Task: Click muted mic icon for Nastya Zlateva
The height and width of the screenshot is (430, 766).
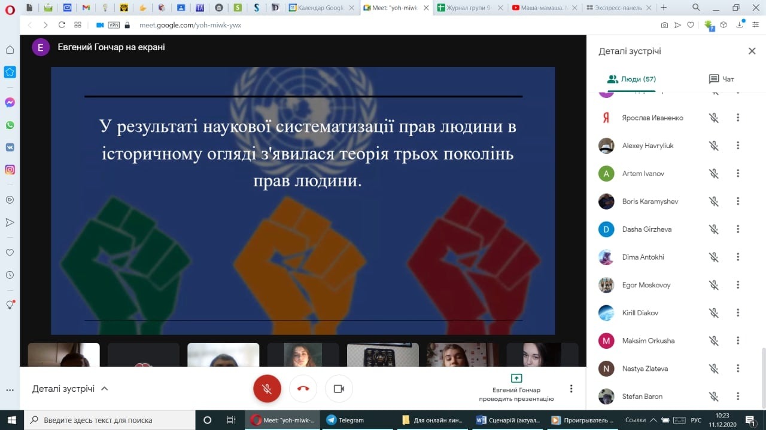Action: point(714,368)
